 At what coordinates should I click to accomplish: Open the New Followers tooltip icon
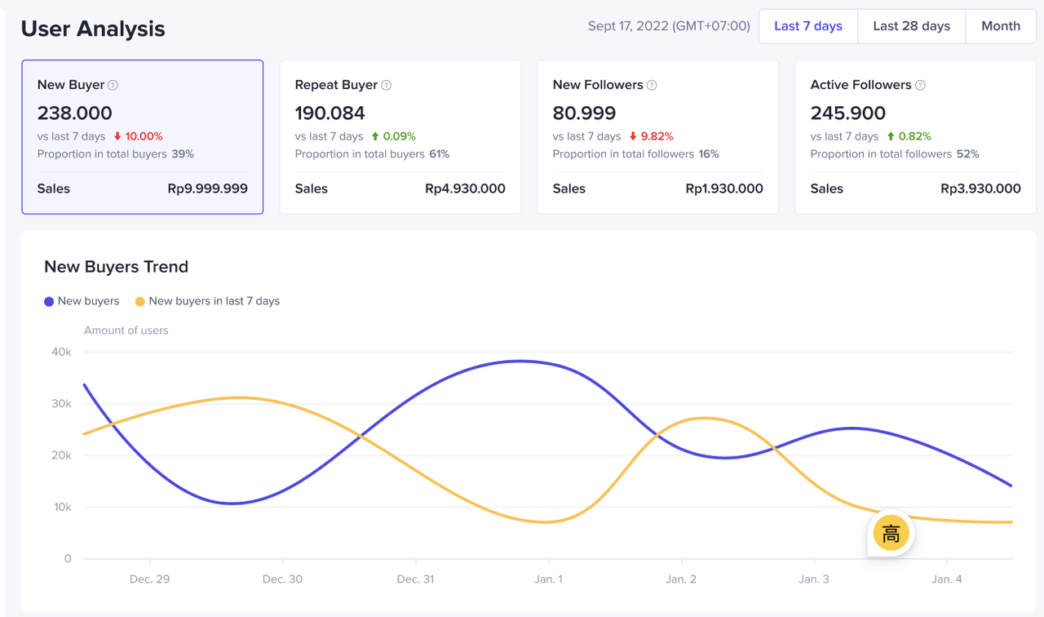652,85
